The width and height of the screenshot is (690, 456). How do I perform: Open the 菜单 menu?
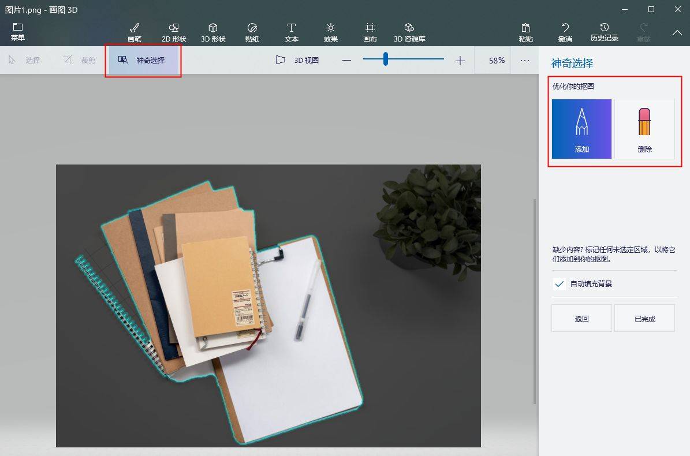point(18,32)
